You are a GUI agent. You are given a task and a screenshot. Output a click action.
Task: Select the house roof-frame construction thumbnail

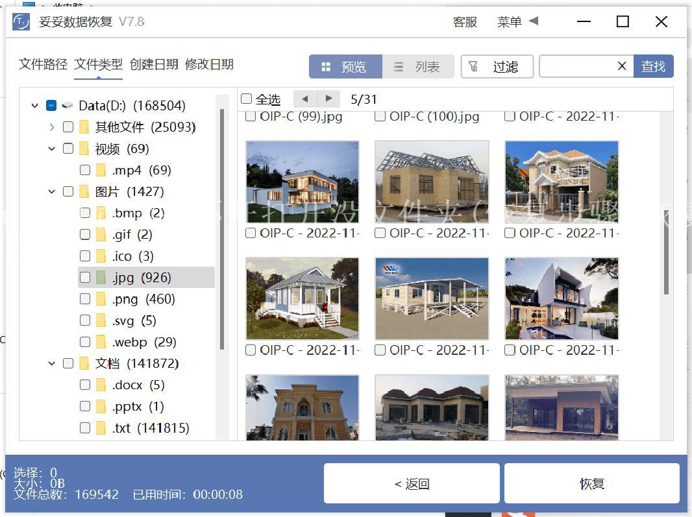(432, 182)
